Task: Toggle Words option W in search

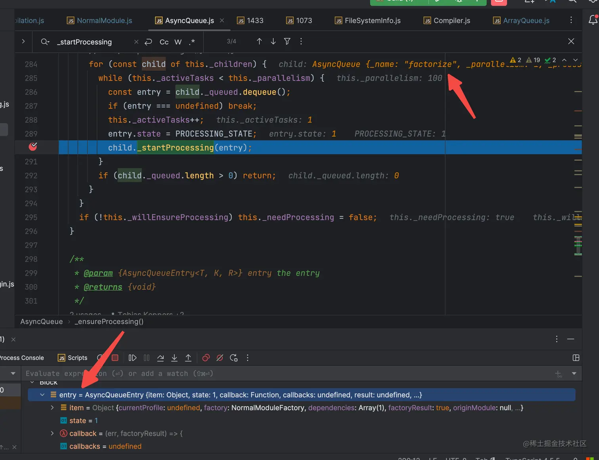Action: tap(178, 42)
